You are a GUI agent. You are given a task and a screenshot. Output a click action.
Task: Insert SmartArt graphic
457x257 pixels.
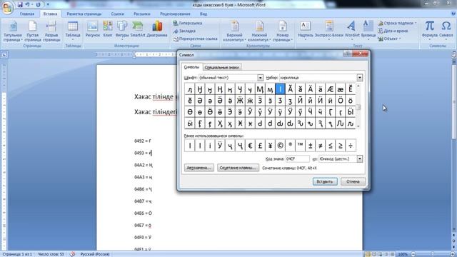137,29
